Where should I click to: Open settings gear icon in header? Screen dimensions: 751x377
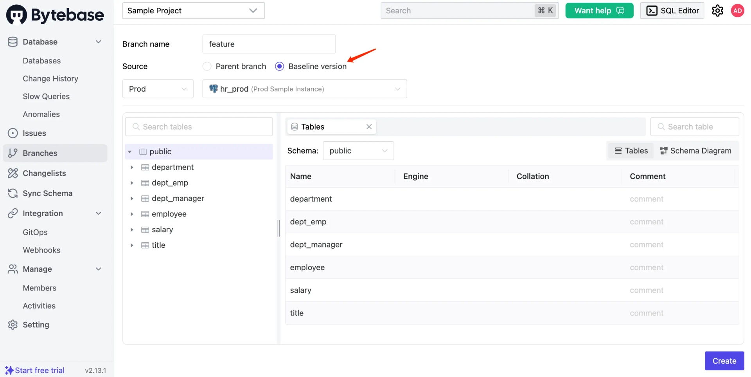717,11
